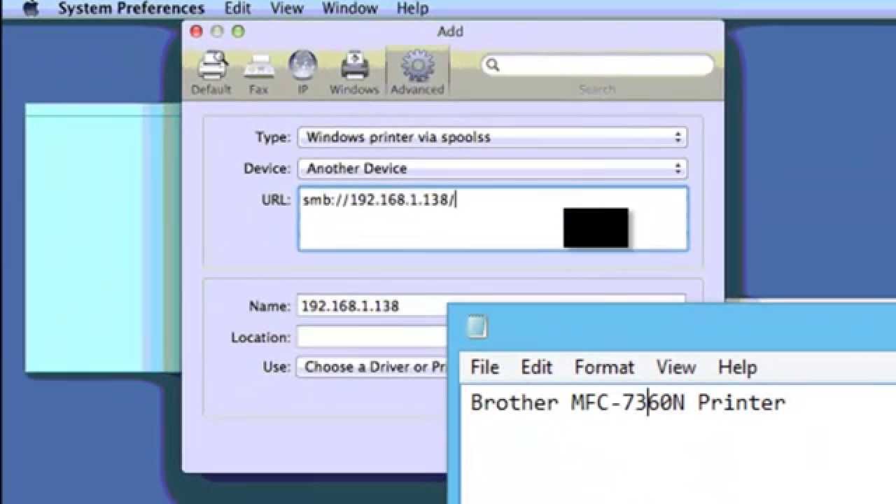Click the Notepad window title icon

[477, 327]
